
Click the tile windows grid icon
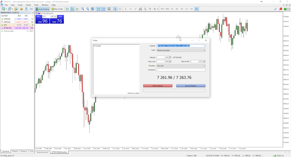click(x=93, y=9)
